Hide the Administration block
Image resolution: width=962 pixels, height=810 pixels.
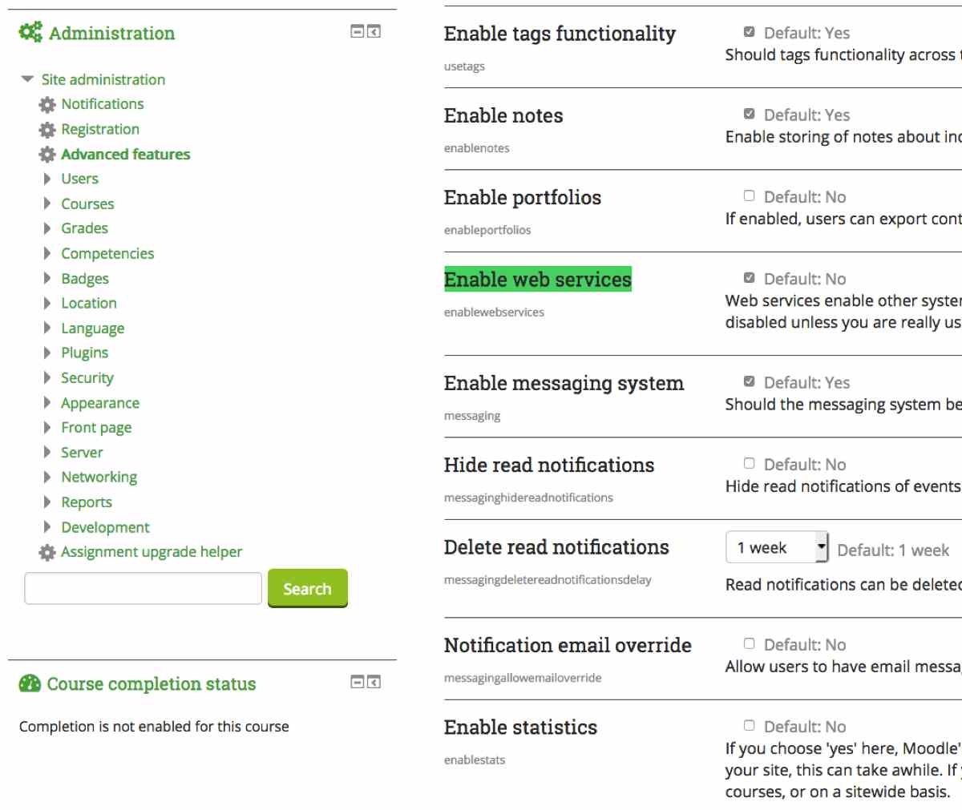click(x=358, y=32)
